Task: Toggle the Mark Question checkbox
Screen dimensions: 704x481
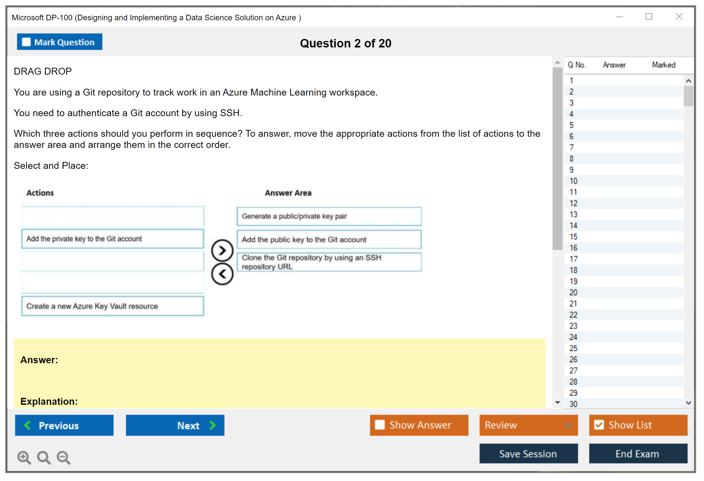Action: pyautogui.click(x=26, y=42)
